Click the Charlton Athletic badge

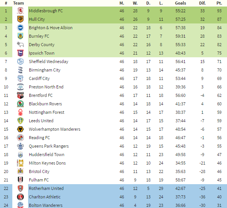(20, 197)
